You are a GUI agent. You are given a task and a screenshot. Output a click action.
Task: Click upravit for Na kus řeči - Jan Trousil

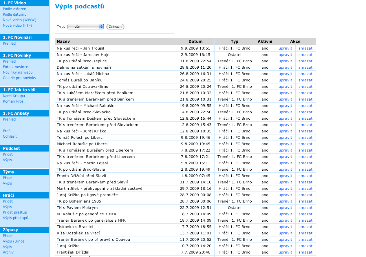click(285, 48)
